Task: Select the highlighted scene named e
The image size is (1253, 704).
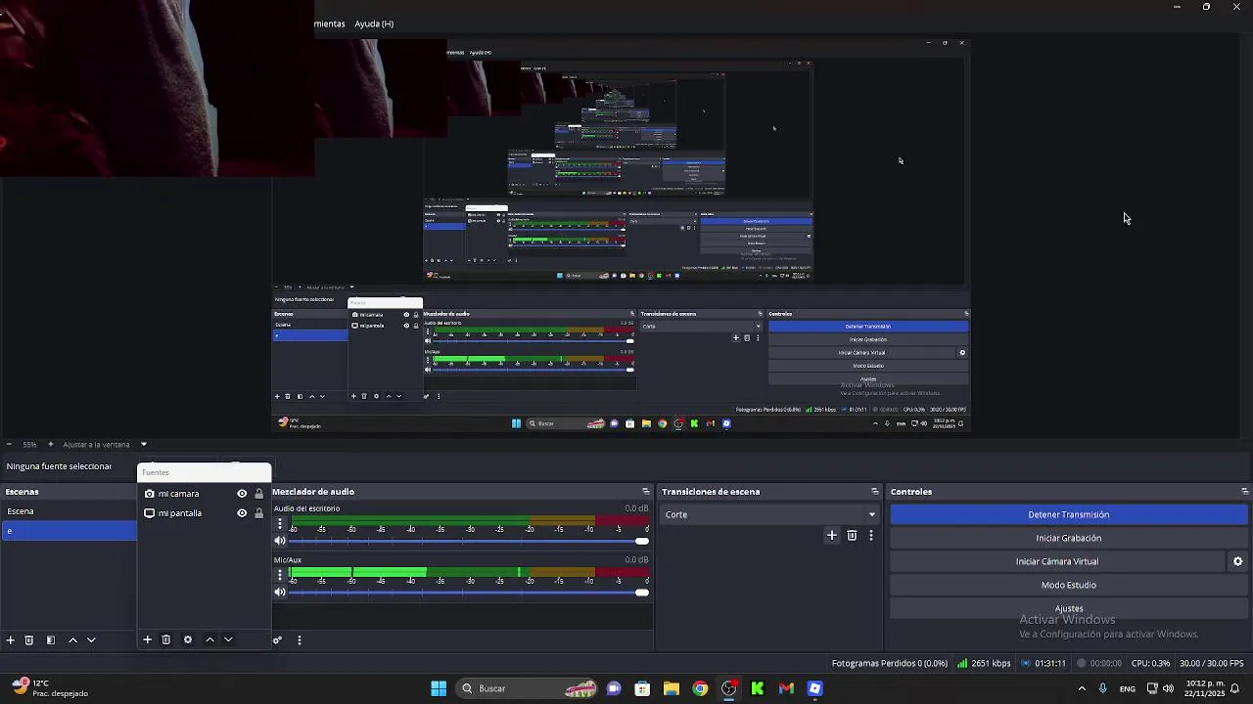Action: click(x=69, y=531)
